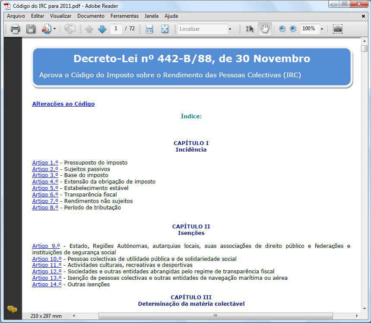
Task: Follow the 'Artigo 5.º' link
Action: coord(45,188)
